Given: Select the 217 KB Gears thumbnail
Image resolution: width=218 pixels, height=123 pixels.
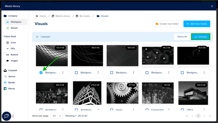Looking at the screenshot, I should (x=122, y=93).
